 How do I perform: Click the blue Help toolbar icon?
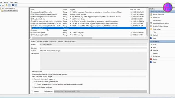[x=13, y=5]
